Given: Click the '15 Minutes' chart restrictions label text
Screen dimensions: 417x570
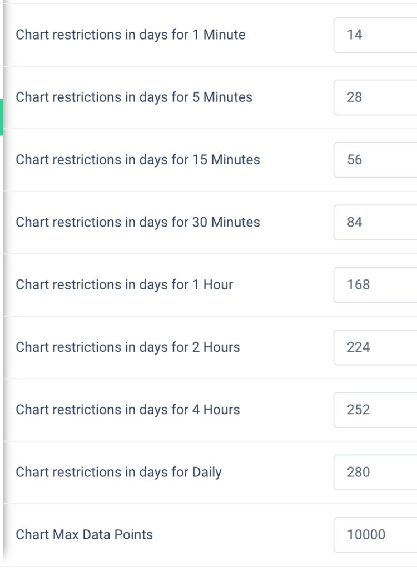Looking at the screenshot, I should [137, 160].
